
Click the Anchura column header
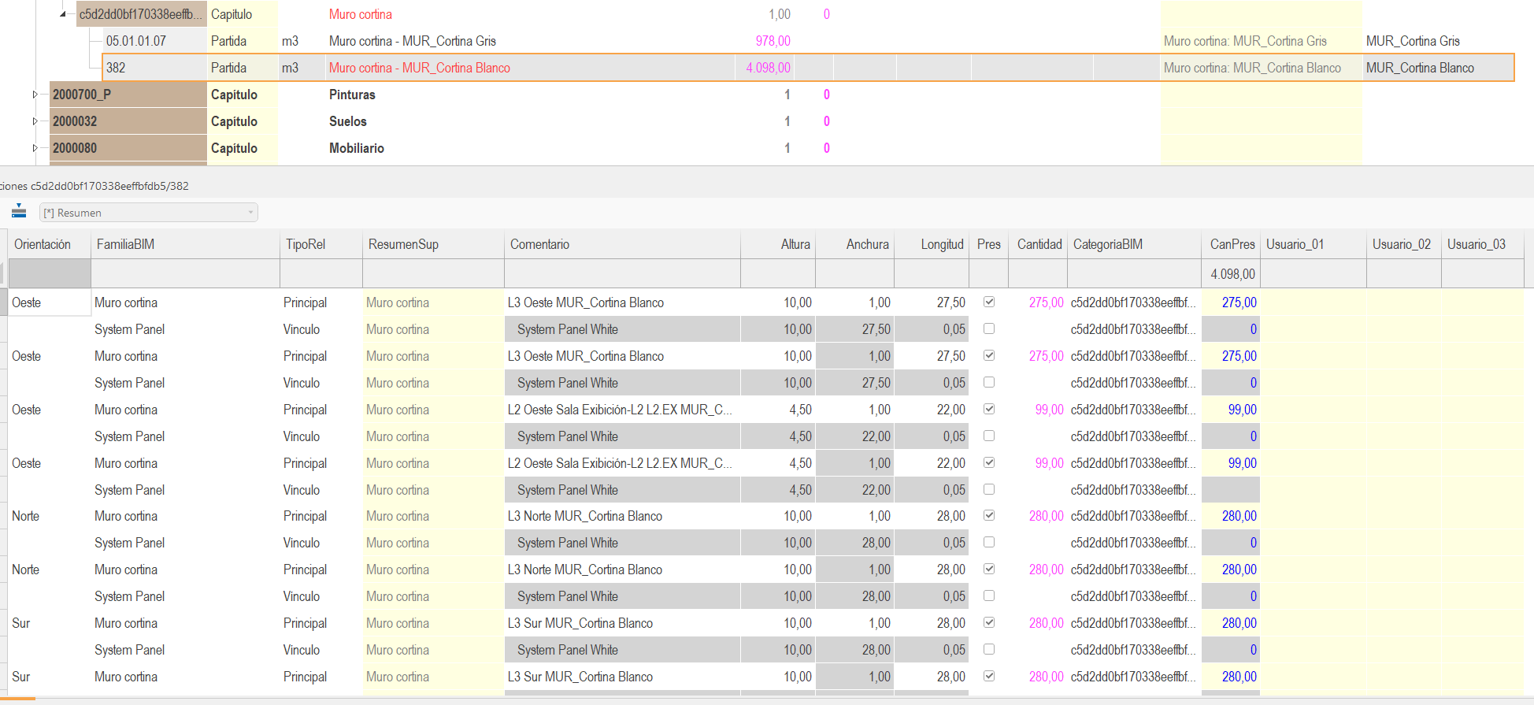854,244
